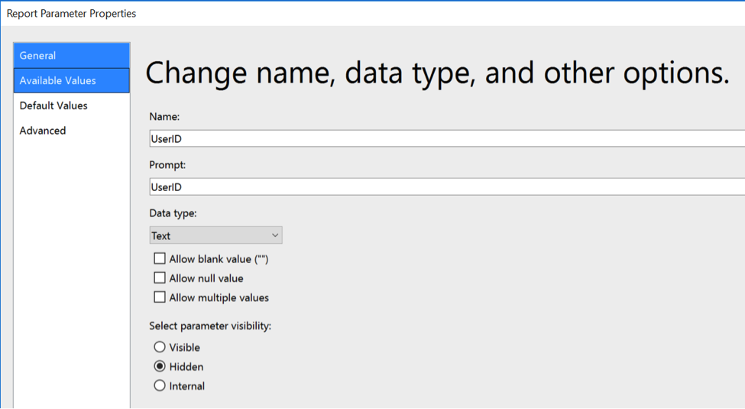Choose the Hidden visibility option

coord(160,367)
